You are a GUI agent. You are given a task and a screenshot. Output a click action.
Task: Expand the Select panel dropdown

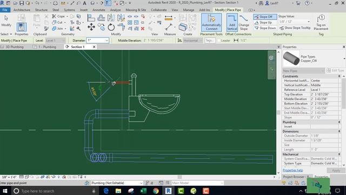[6, 34]
